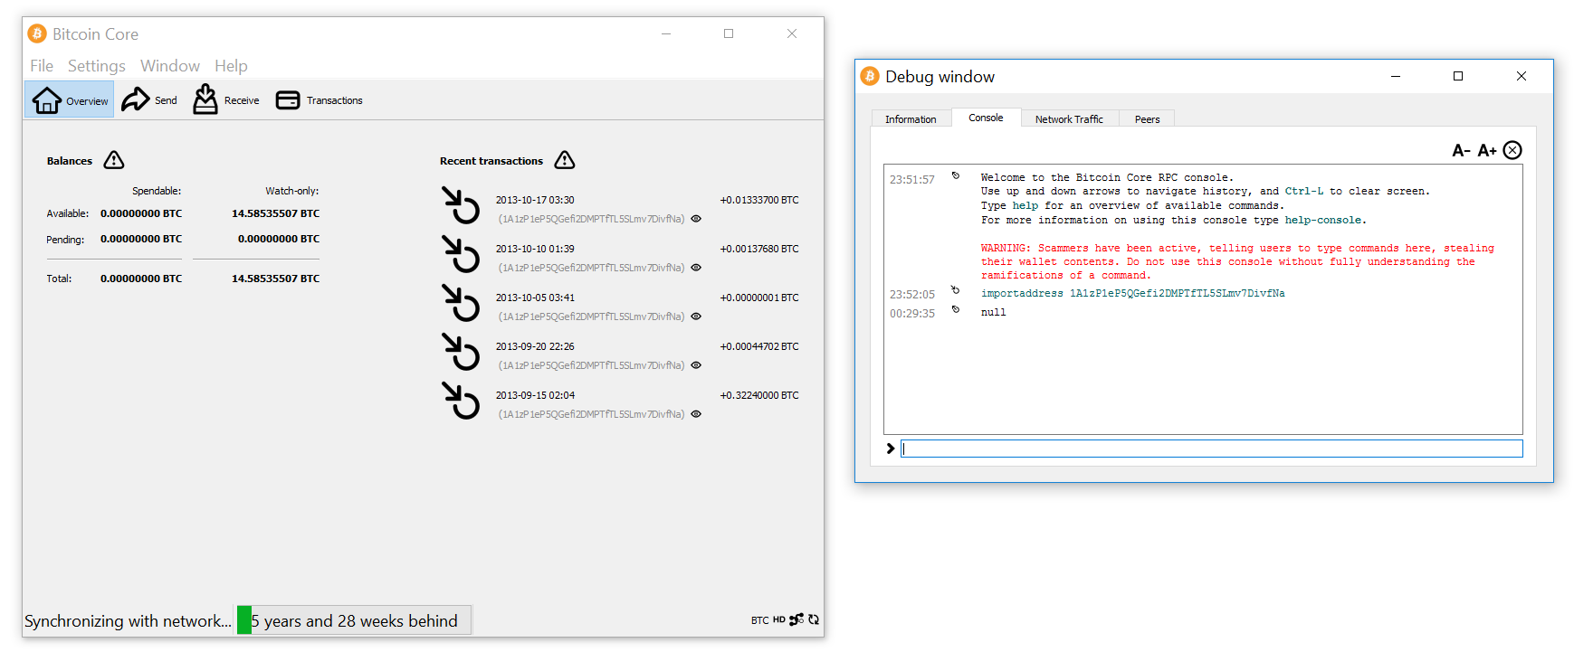Switch to the Network Traffic tab
1574x652 pixels.
click(x=1069, y=119)
